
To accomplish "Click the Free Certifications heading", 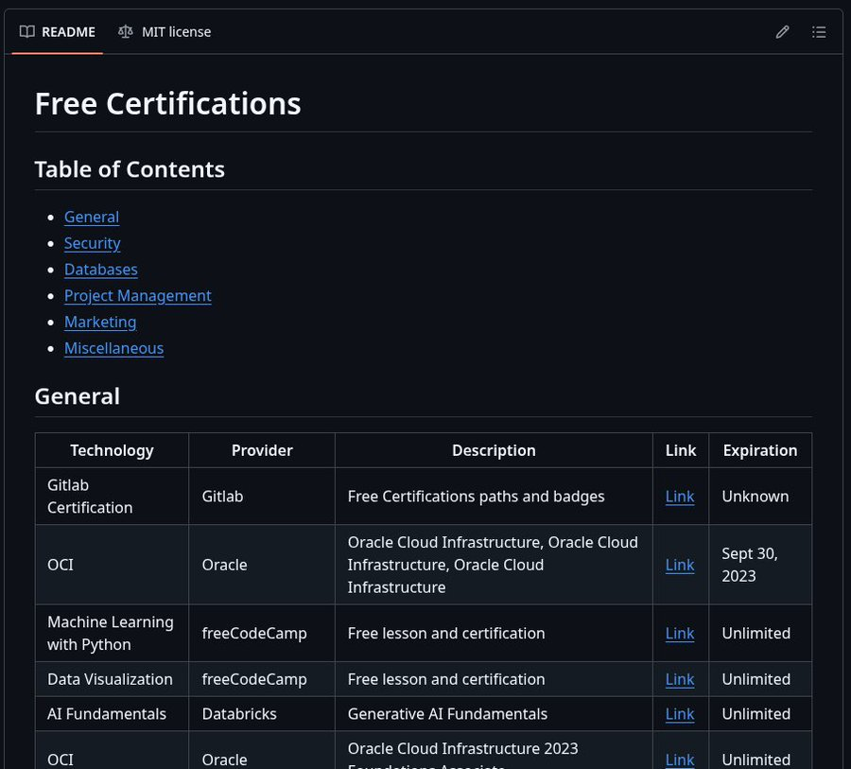I will (167, 103).
